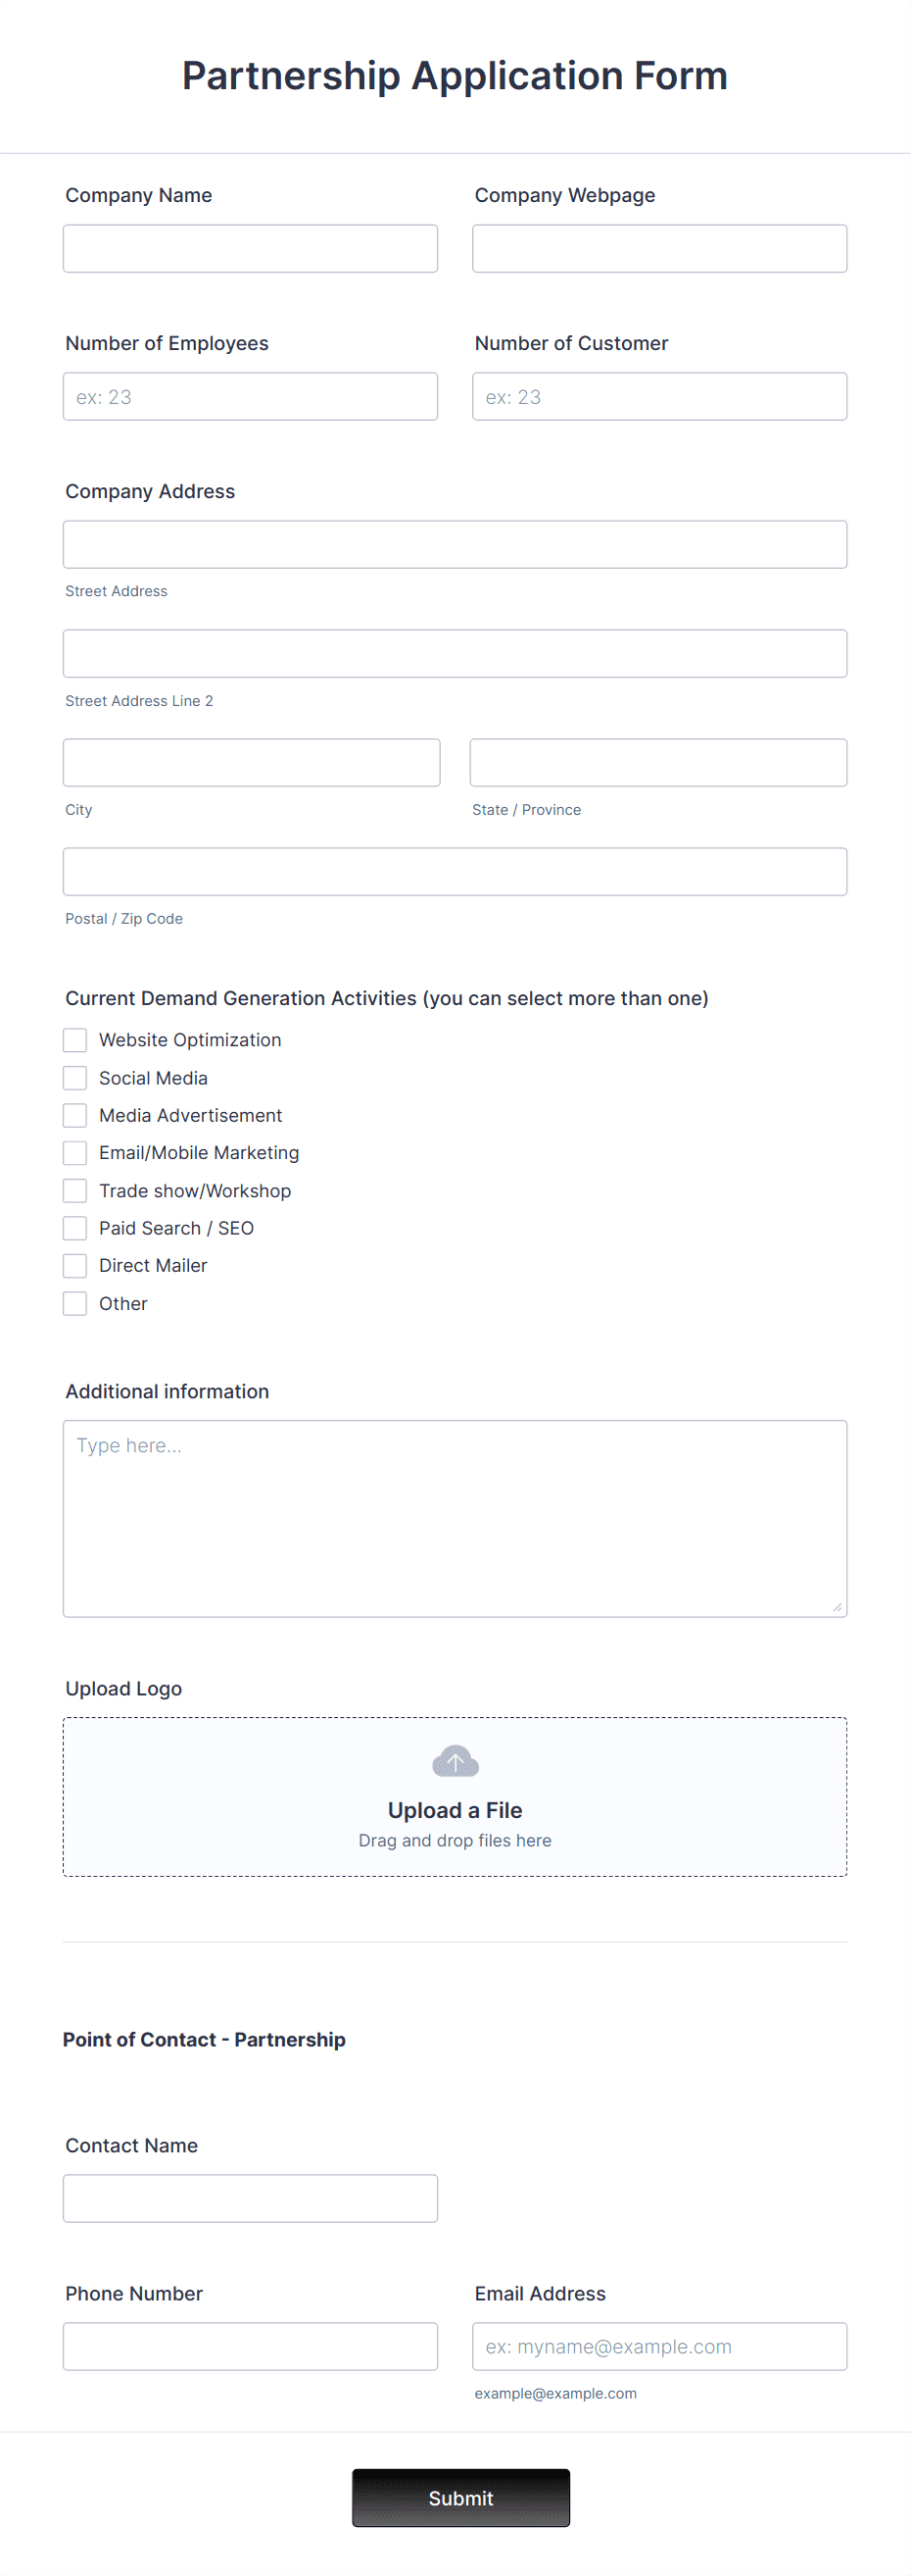The width and height of the screenshot is (911, 2576).
Task: Click the City input field
Action: coord(252,762)
